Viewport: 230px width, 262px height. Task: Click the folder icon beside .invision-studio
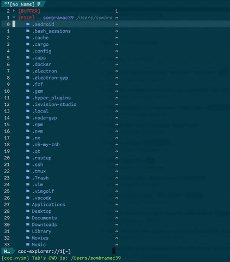pyautogui.click(x=28, y=104)
